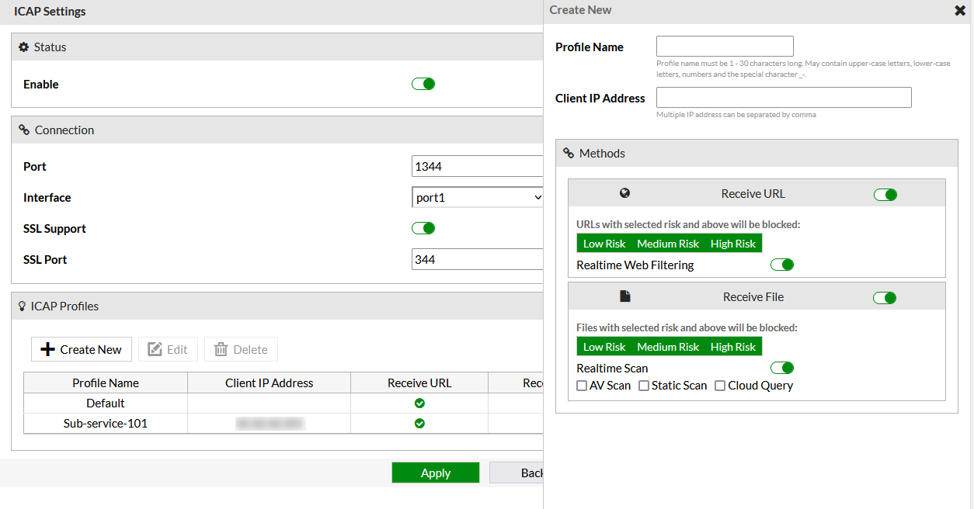Image resolution: width=974 pixels, height=509 pixels.
Task: Click the key icon next to ICAP Profiles
Action: tap(22, 305)
